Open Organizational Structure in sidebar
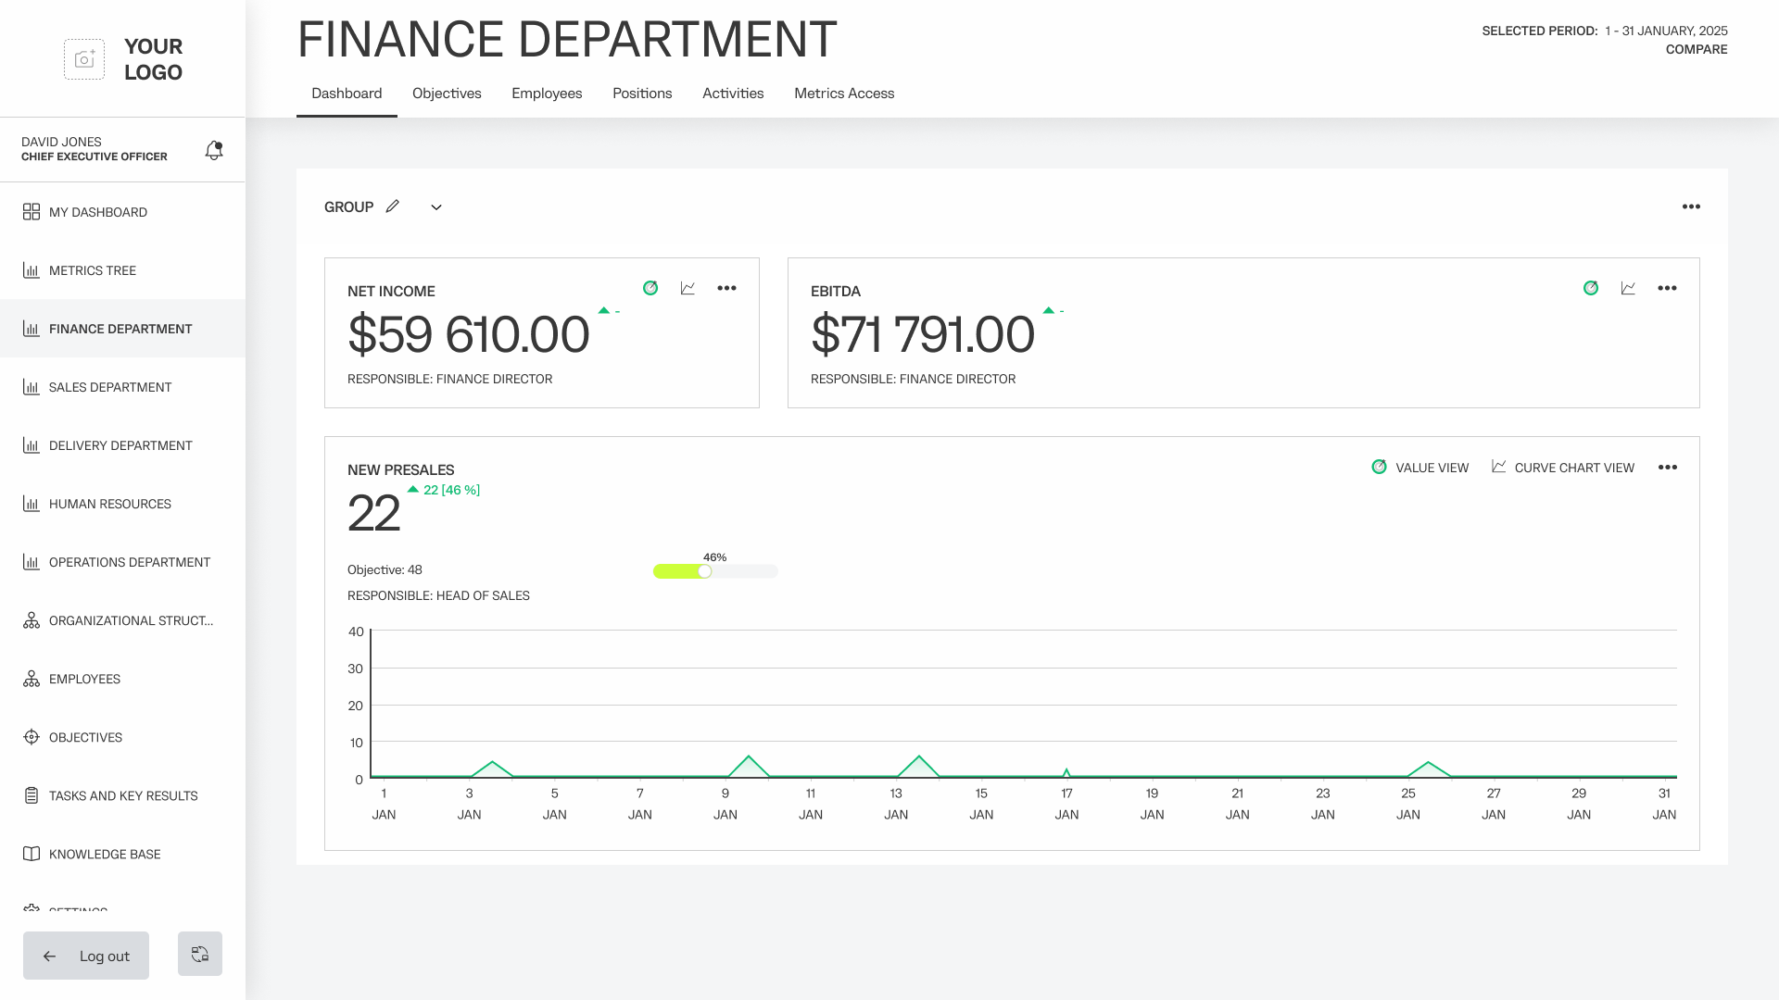This screenshot has width=1779, height=1000. coord(131,620)
